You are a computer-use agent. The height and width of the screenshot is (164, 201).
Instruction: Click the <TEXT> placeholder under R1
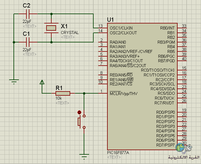click(62, 103)
